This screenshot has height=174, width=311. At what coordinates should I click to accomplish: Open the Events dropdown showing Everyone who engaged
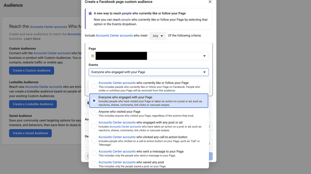tap(149, 72)
